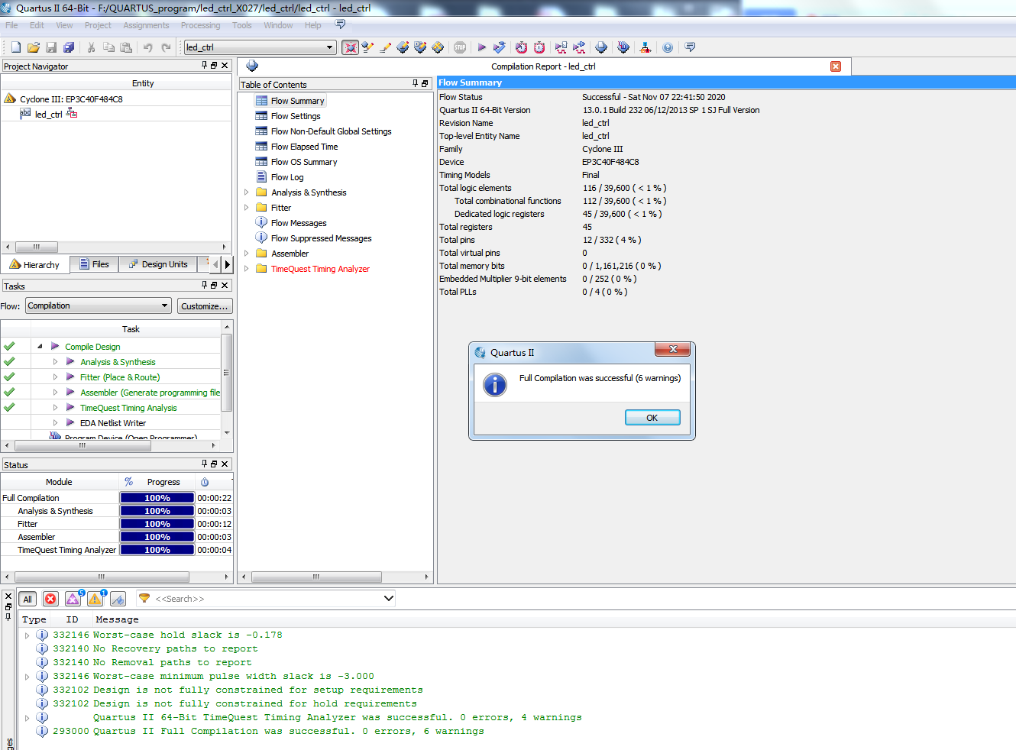Click the Open file folder icon
Screen dimensions: 1016x750
tap(34, 47)
